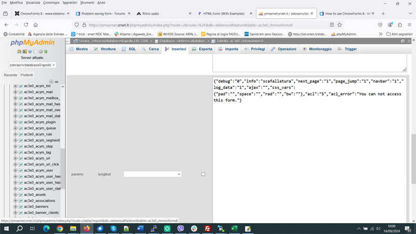Reload navigation panel with green arrow icon
The image size is (416, 234).
(46, 51)
